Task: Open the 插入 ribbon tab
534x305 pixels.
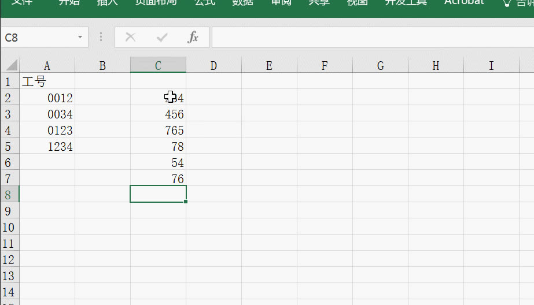Action: 107,3
